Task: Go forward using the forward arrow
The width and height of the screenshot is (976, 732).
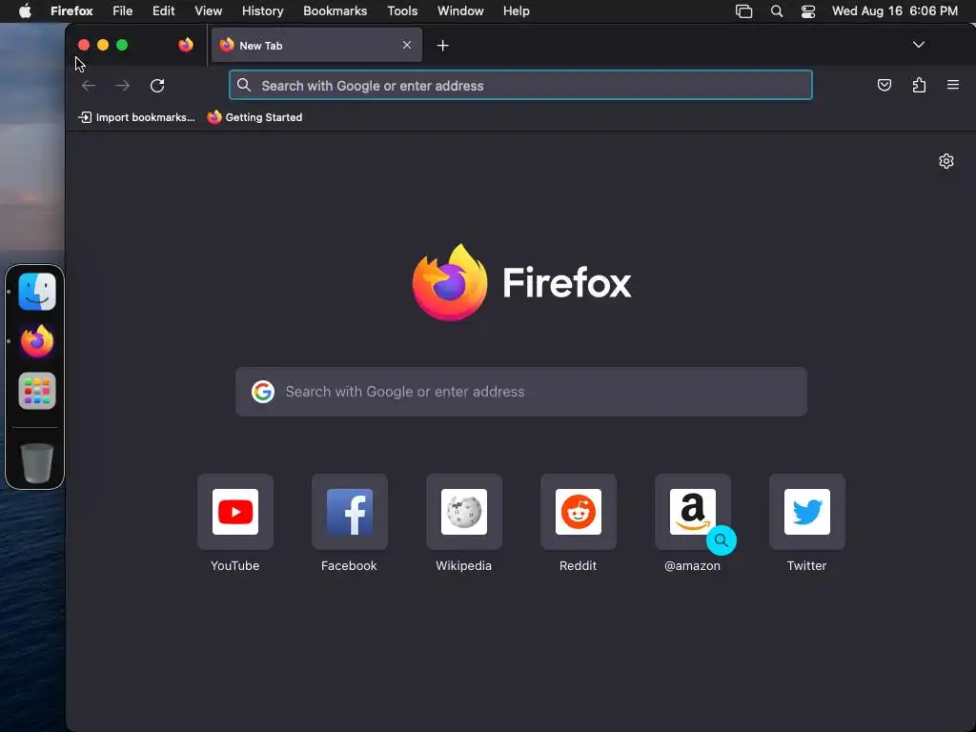Action: tap(123, 85)
